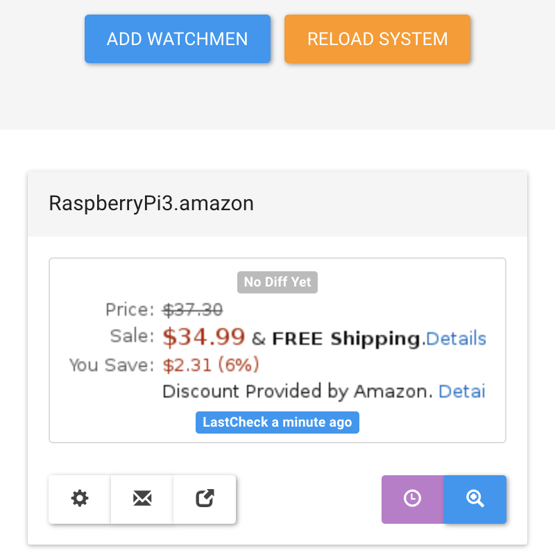
Task: Click the LastCheck a minute ago badge
Action: (x=277, y=422)
